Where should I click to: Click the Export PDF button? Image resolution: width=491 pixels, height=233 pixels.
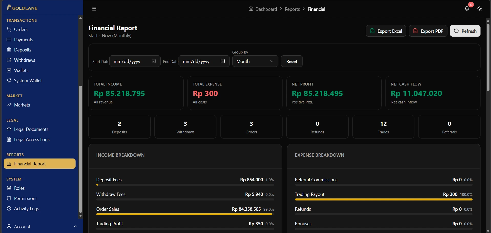click(428, 31)
